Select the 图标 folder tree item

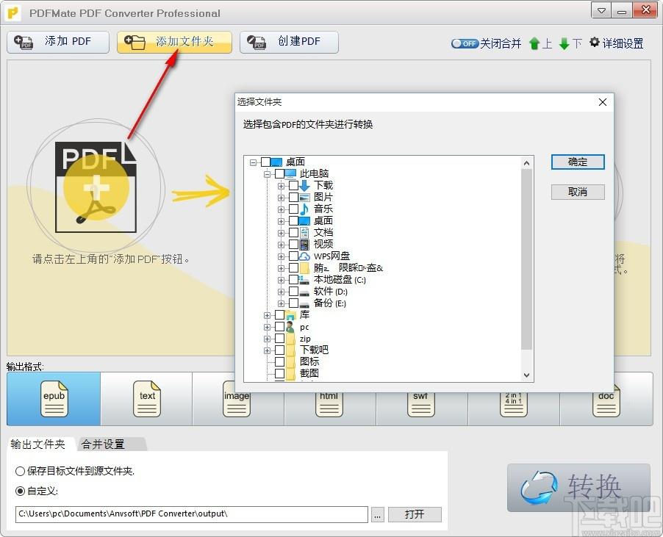click(x=309, y=361)
